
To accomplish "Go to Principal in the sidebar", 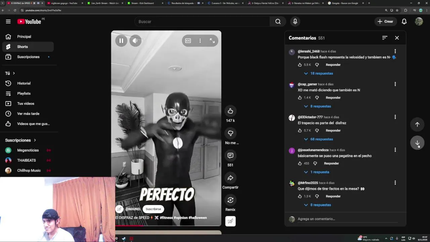I will coord(28,37).
